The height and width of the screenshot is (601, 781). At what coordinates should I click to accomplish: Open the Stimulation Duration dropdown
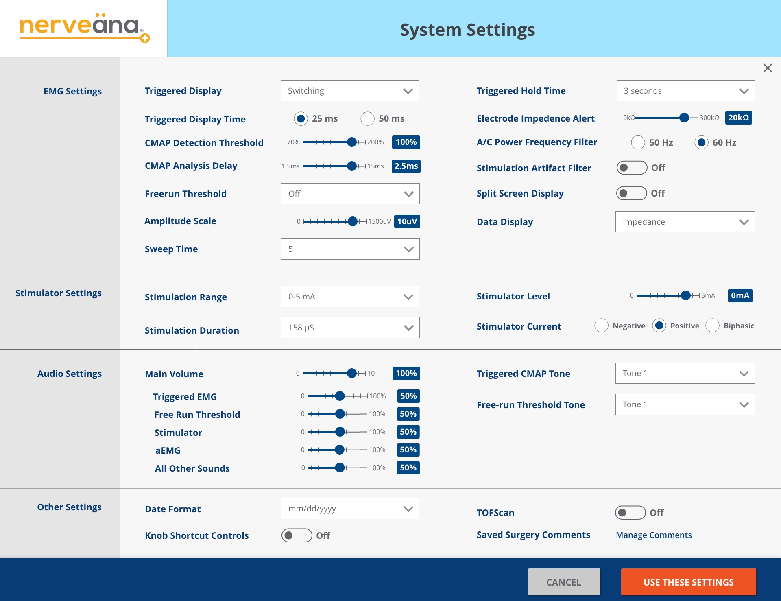point(350,328)
